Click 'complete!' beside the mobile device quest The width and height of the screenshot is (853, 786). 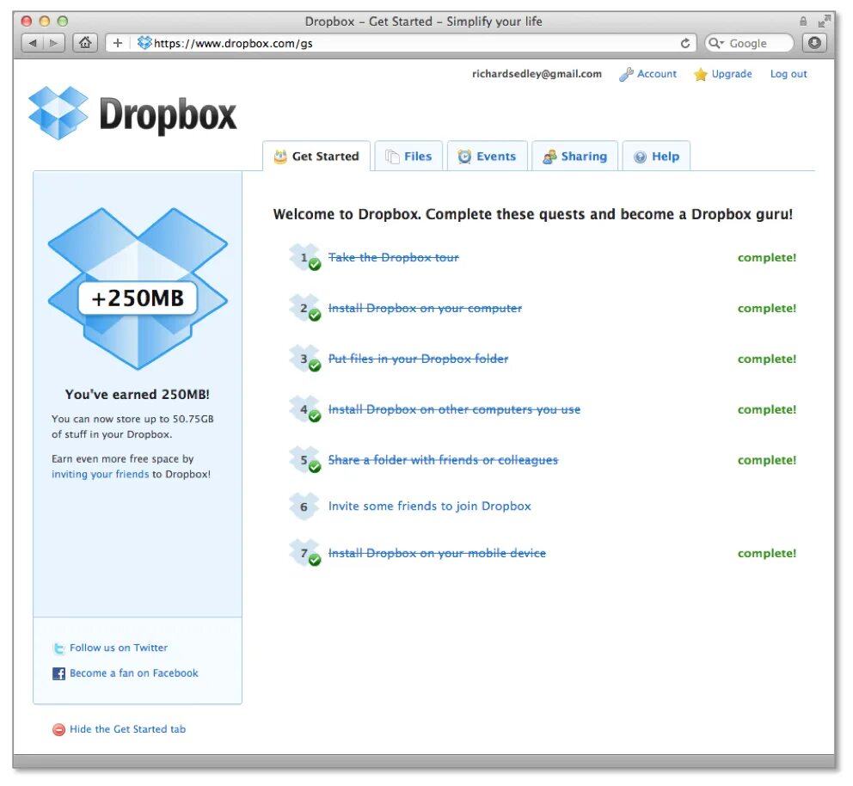pos(767,553)
